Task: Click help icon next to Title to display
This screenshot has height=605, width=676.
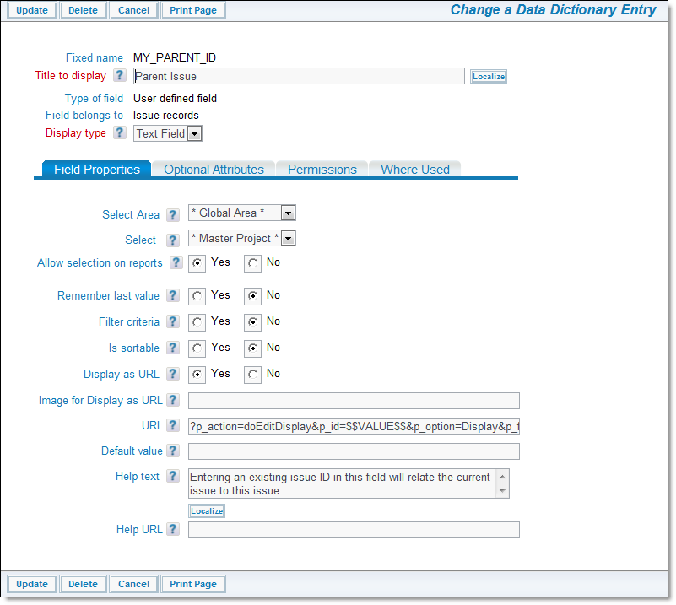Action: point(120,76)
